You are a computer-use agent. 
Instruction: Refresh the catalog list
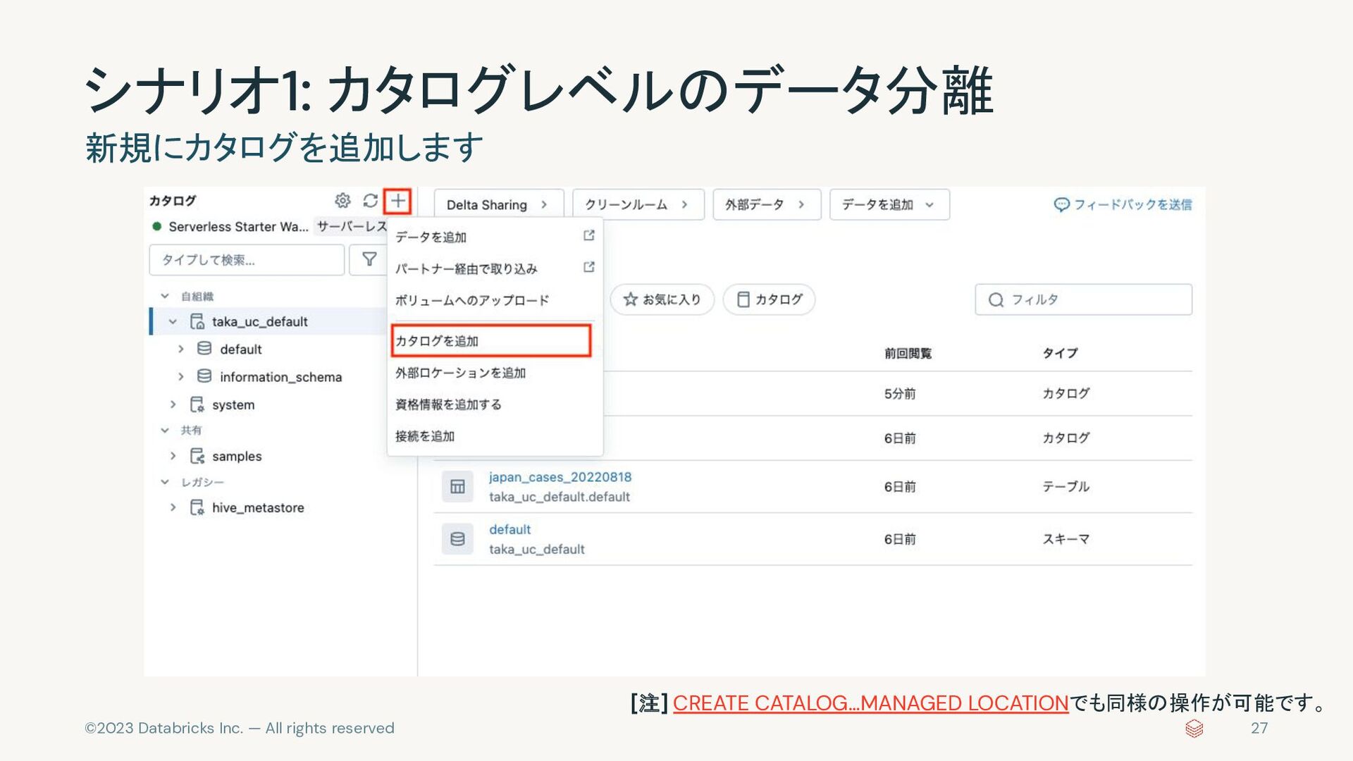pos(371,201)
